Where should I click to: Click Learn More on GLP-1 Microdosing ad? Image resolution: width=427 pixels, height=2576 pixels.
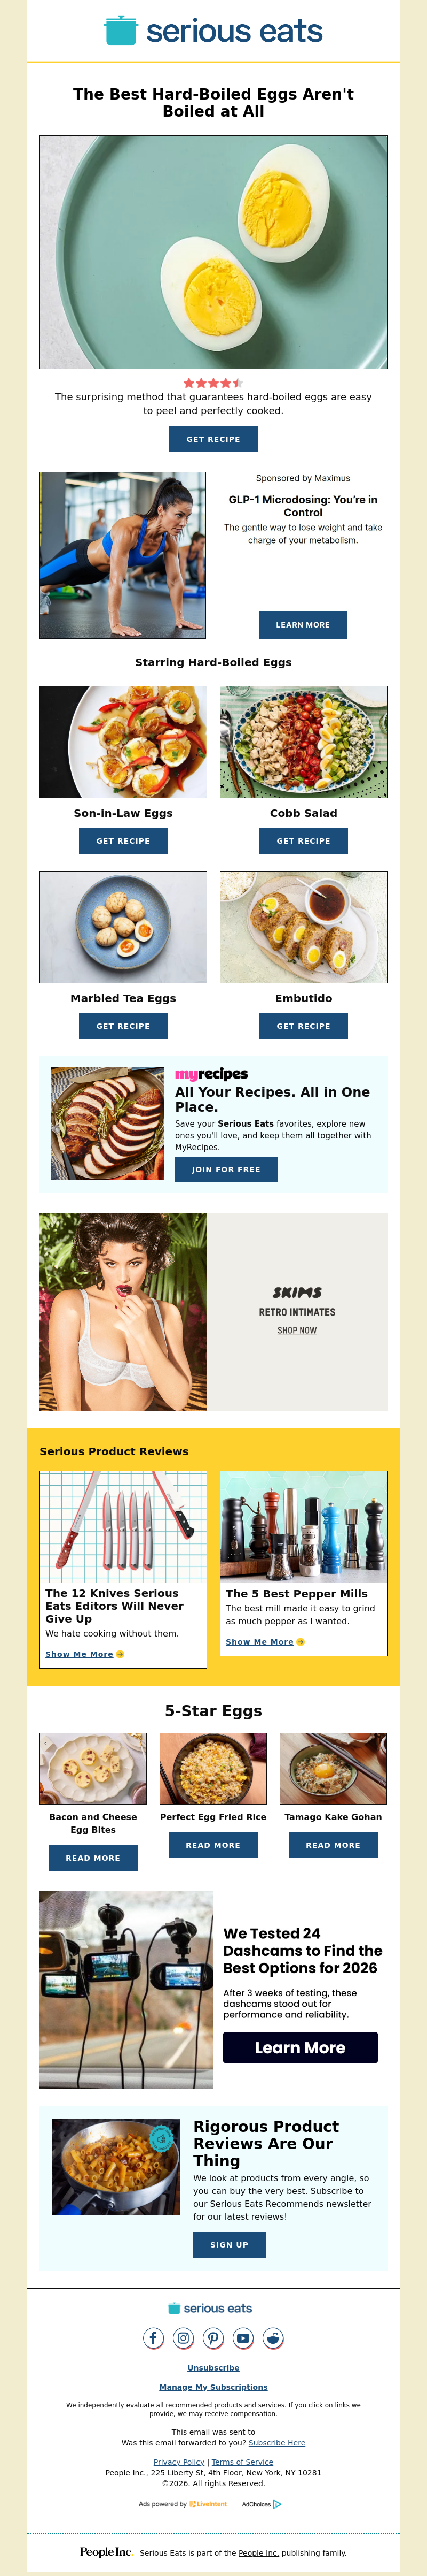(303, 625)
